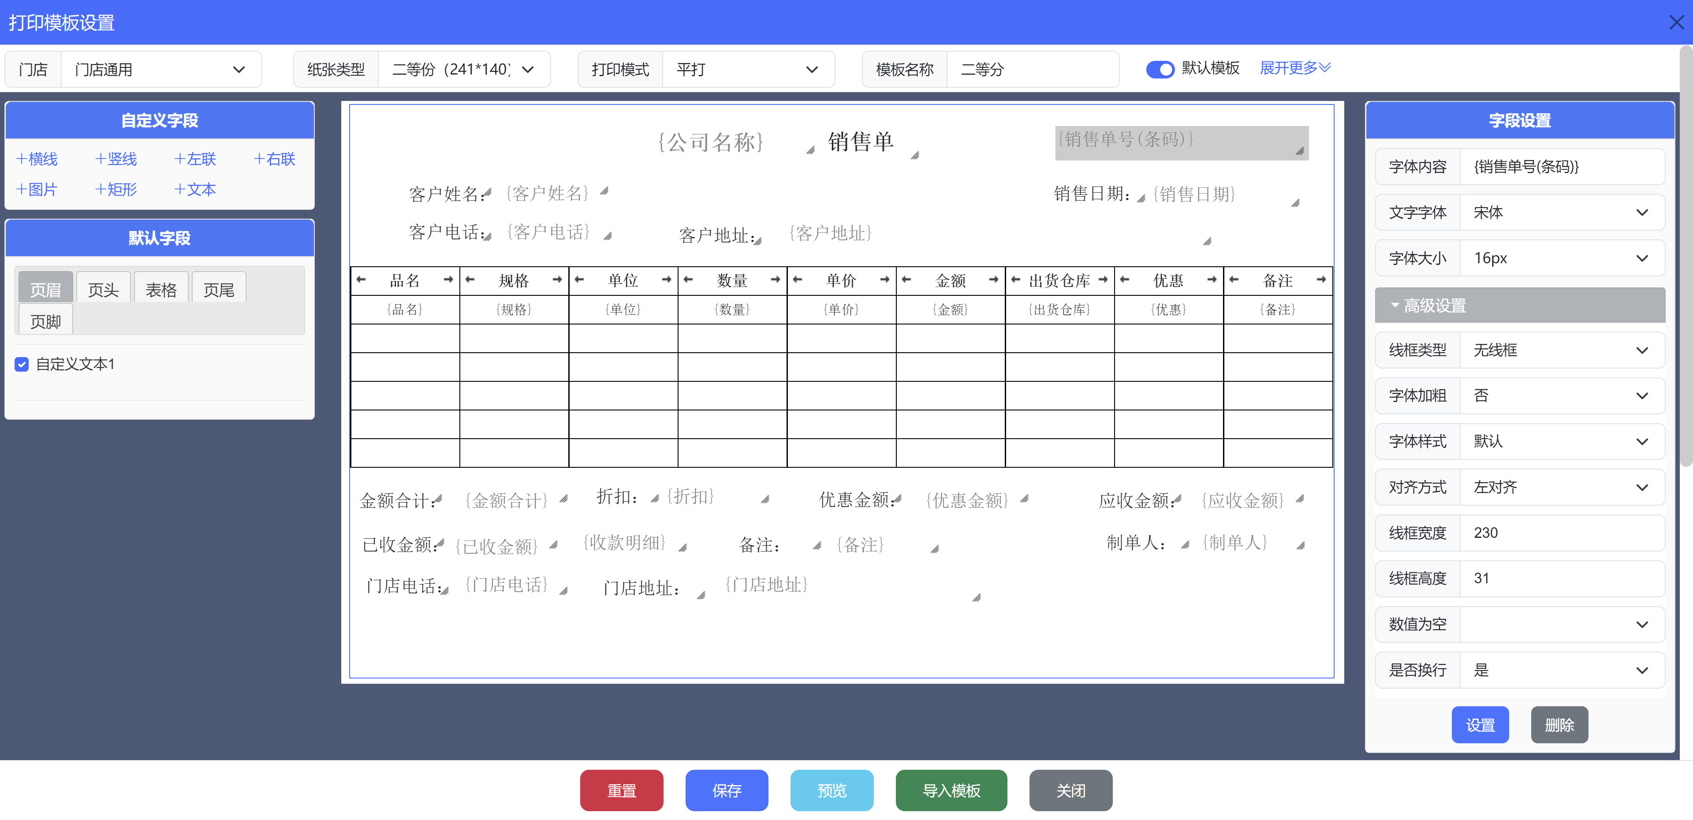Click the 线框宽度 input field

tap(1561, 533)
